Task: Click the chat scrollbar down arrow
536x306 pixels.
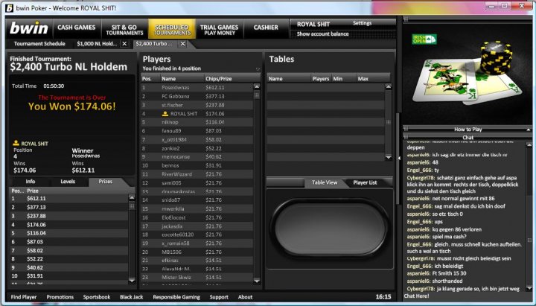Action: click(x=529, y=289)
